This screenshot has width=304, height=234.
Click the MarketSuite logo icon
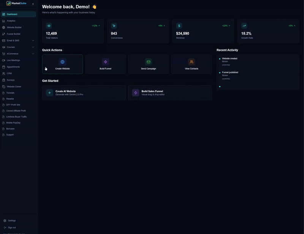8,3
